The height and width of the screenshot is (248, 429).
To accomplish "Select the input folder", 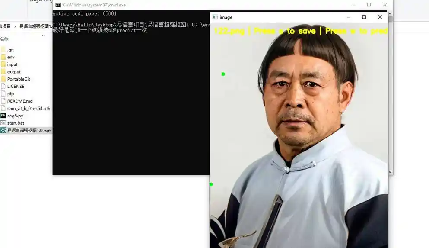I will pos(12,64).
